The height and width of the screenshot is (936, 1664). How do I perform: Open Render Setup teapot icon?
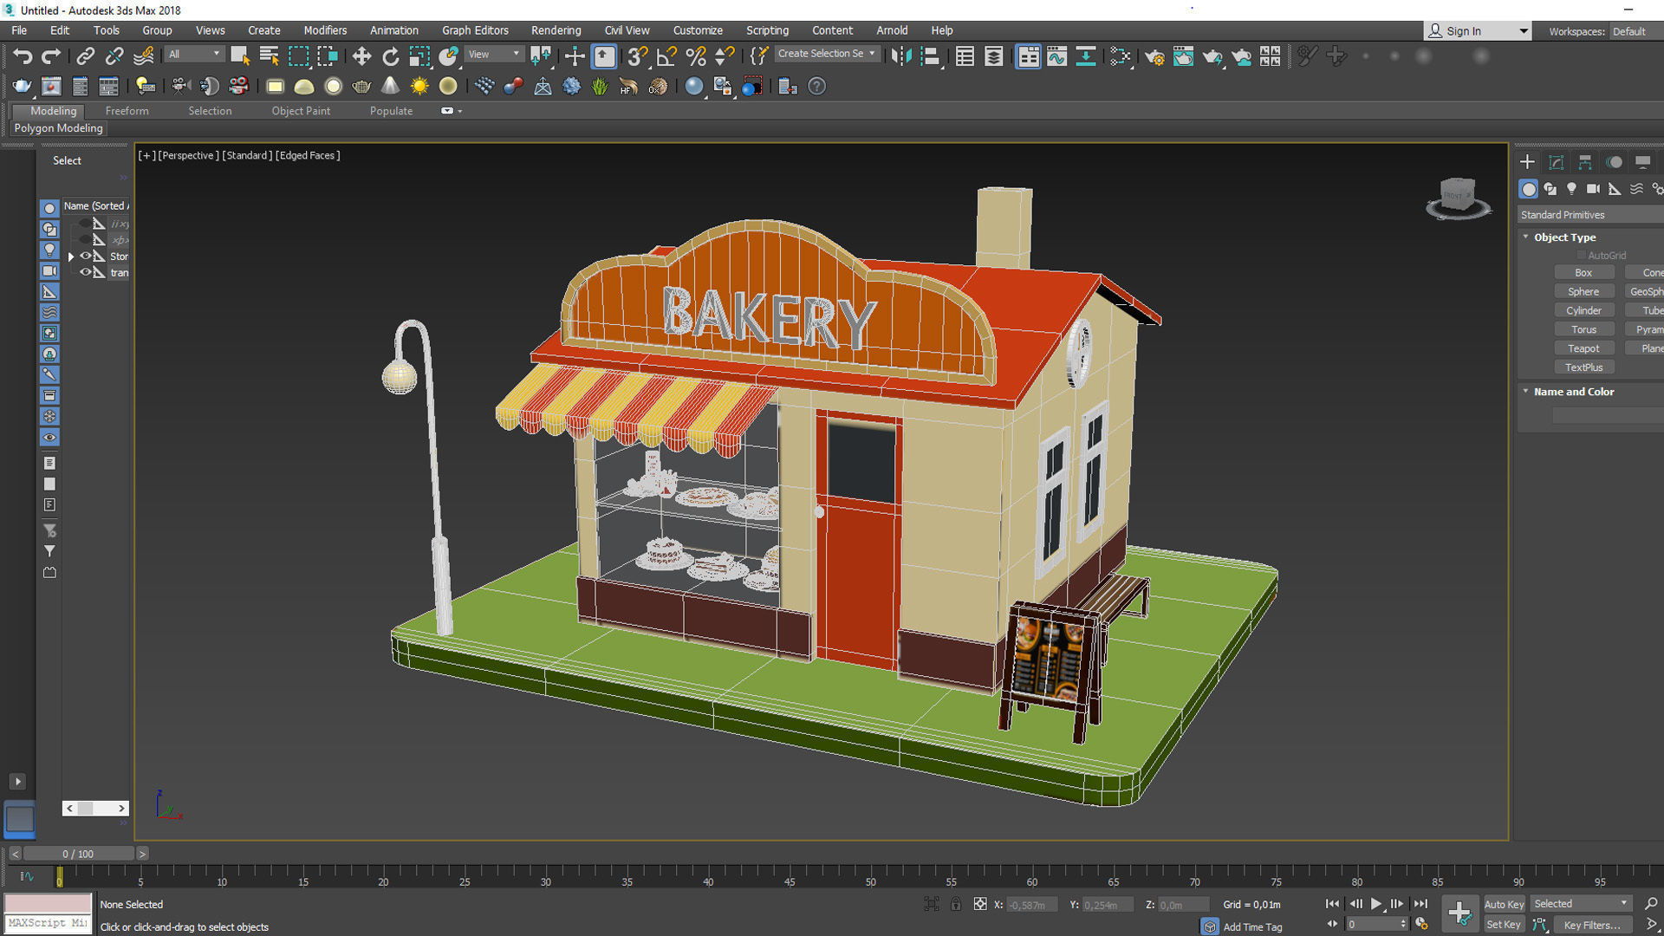[1154, 56]
